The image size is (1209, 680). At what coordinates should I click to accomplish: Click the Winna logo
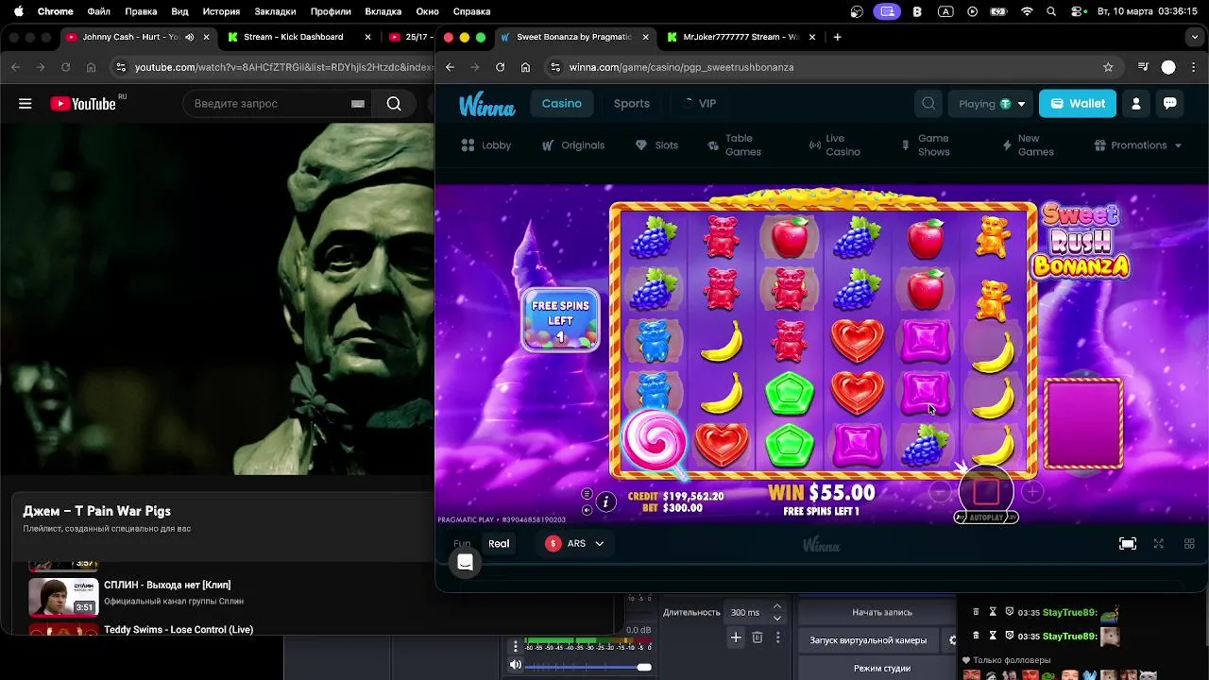pyautogui.click(x=487, y=105)
